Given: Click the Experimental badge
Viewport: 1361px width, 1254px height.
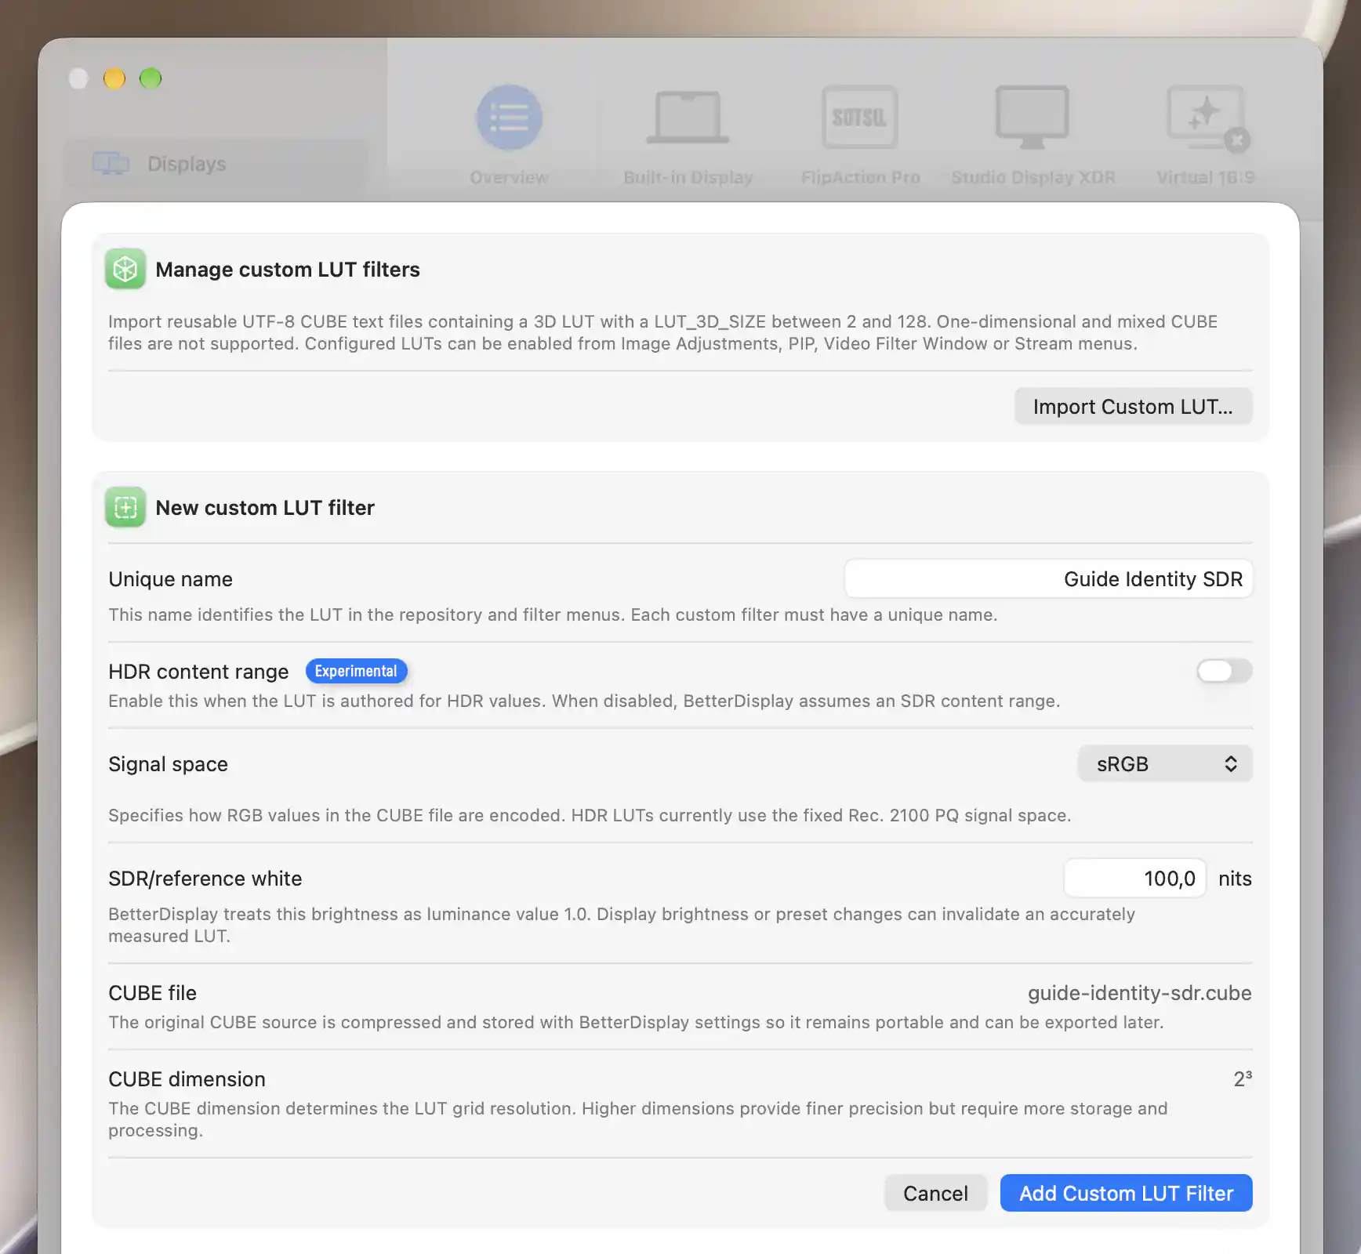Looking at the screenshot, I should [x=356, y=671].
